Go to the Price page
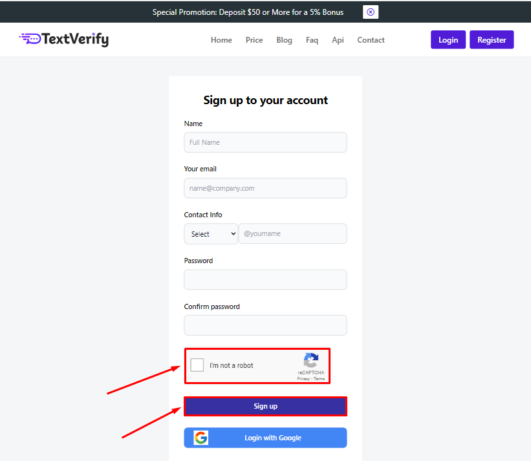The height and width of the screenshot is (461, 531). coord(254,40)
